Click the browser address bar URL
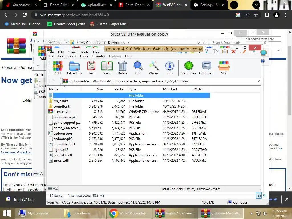This screenshot has height=219, width=292. pyautogui.click(x=74, y=15)
